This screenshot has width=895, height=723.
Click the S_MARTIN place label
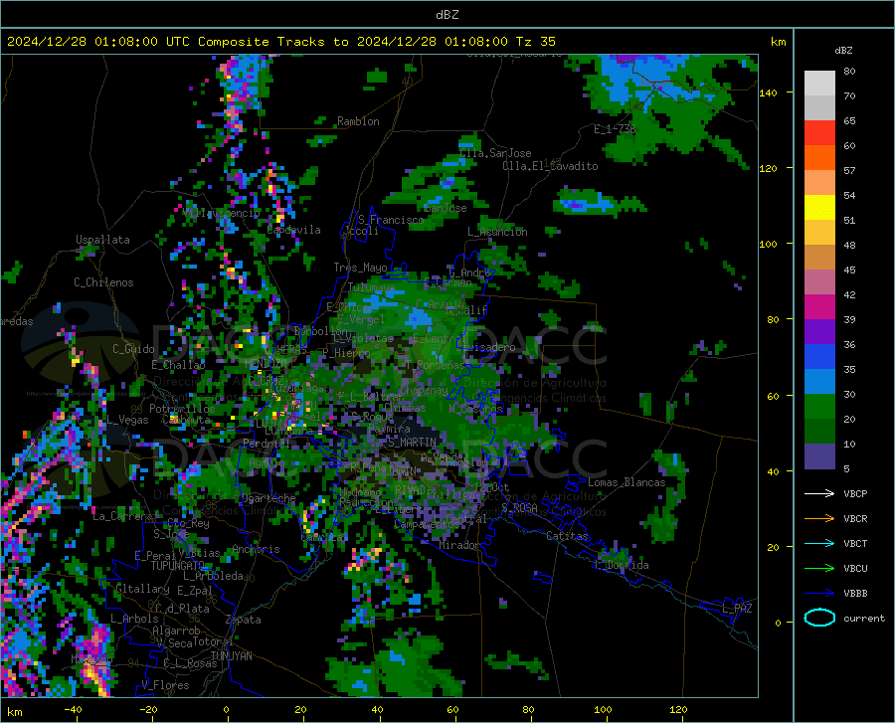[412, 443]
